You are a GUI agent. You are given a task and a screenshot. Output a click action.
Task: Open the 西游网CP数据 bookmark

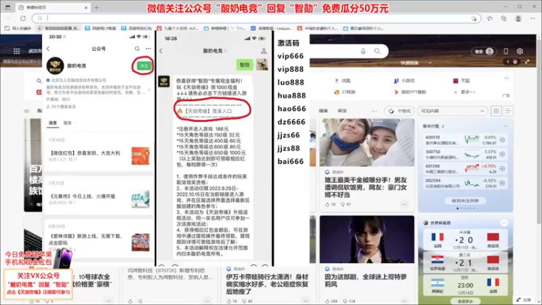(x=100, y=28)
